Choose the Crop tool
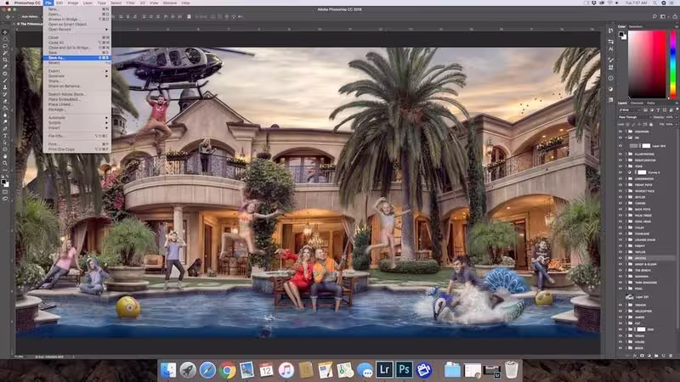This screenshot has width=680, height=382. (x=5, y=59)
